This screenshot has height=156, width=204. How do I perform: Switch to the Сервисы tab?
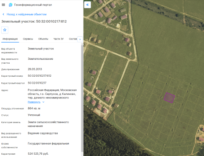coord(28,39)
